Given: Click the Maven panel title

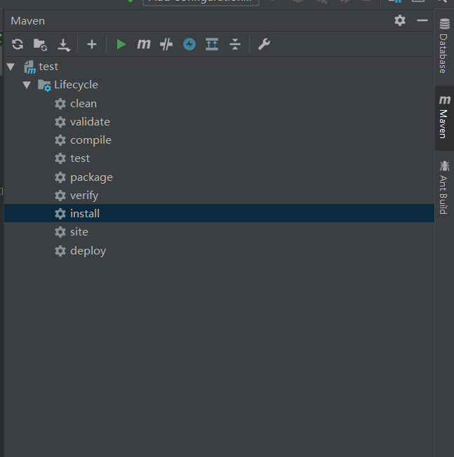Looking at the screenshot, I should [28, 21].
